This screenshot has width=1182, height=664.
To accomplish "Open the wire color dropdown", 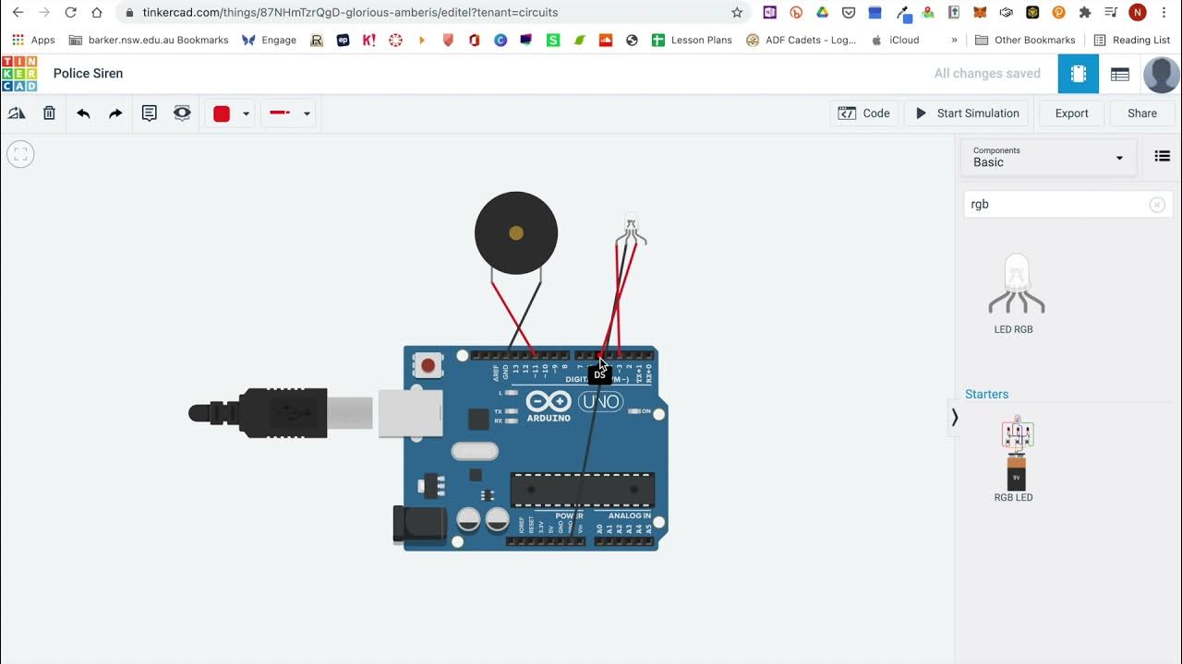I will (246, 113).
